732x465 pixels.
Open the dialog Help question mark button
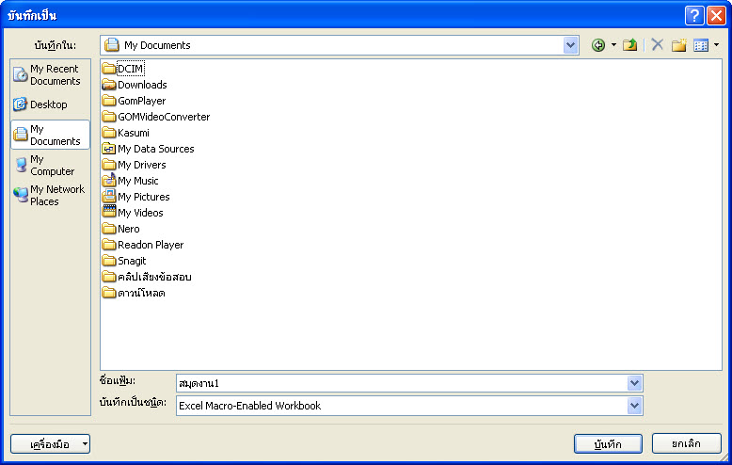coord(694,15)
